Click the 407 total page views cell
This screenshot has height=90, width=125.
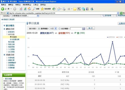68,76
